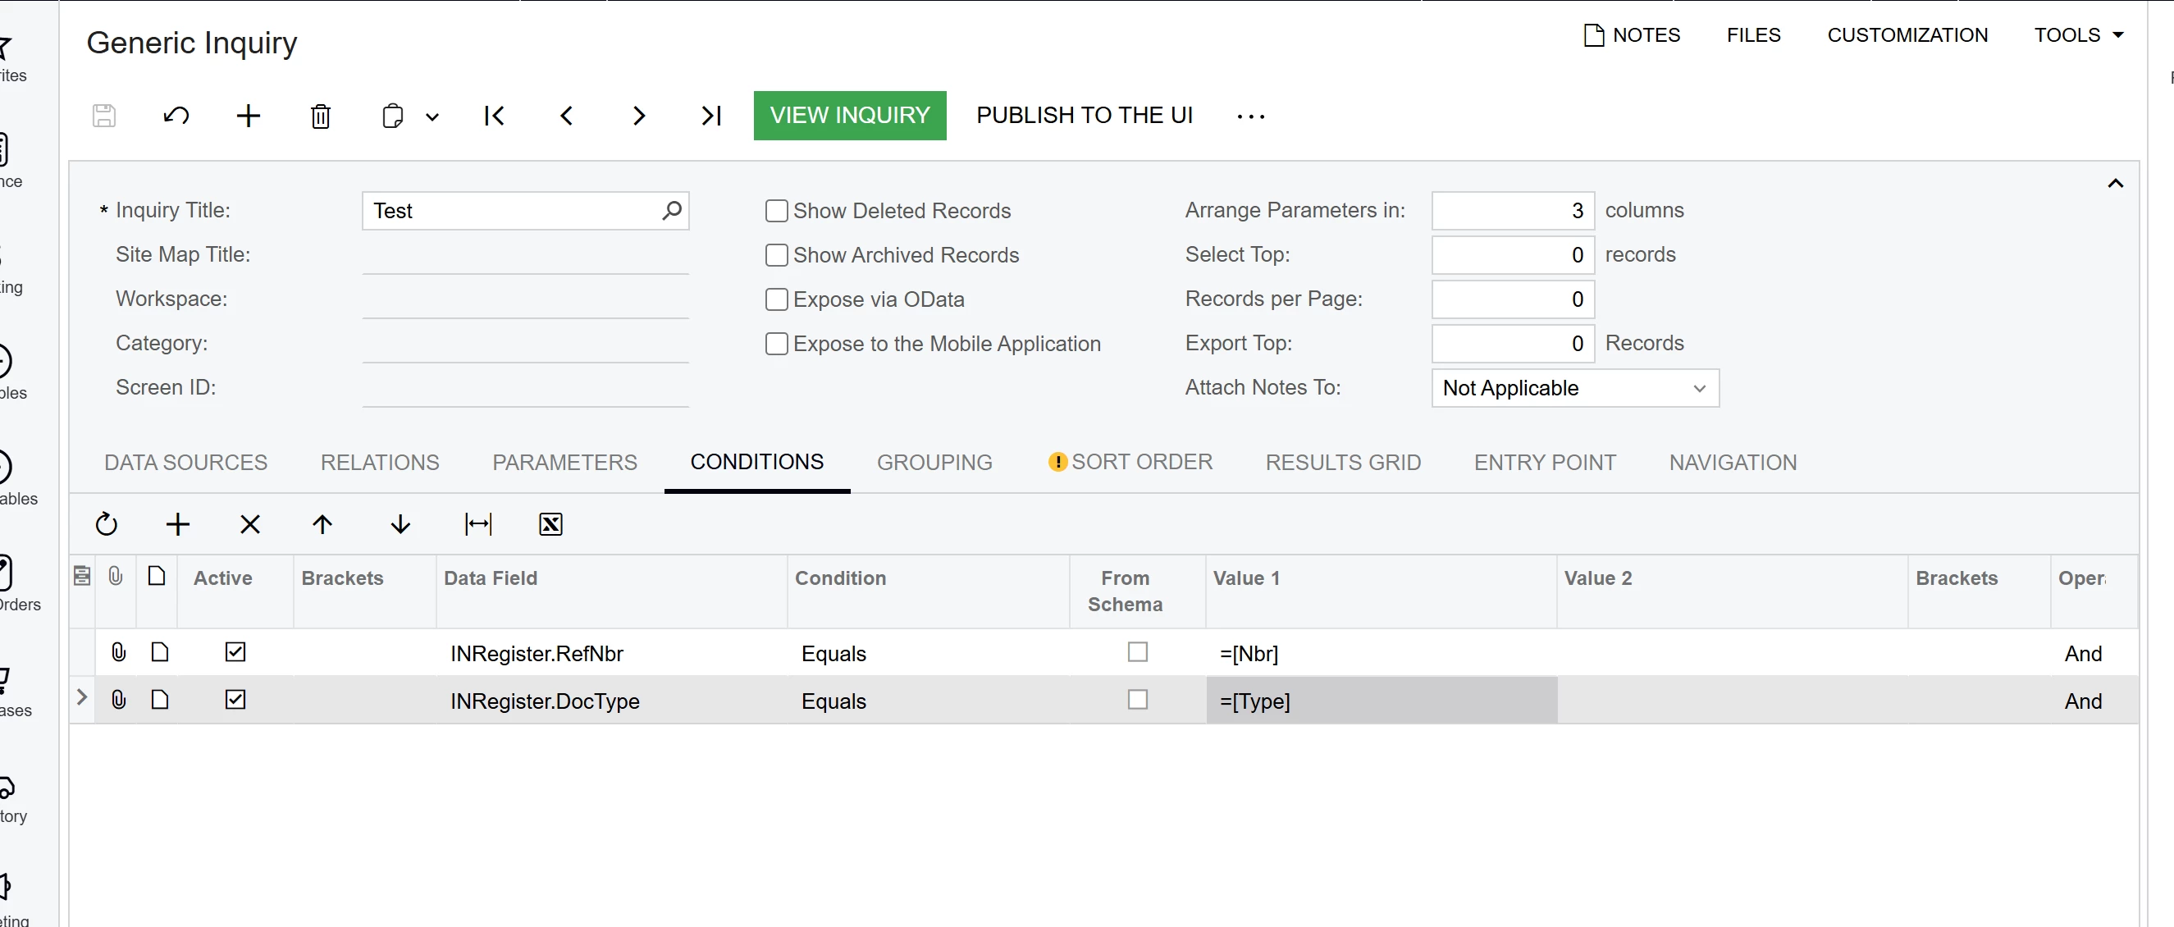Check From Schema for INRegister.RefNbr row
The image size is (2174, 927).
1137,651
